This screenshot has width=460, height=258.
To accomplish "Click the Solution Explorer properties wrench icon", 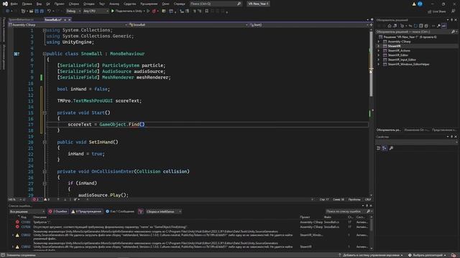I will 438,26.
